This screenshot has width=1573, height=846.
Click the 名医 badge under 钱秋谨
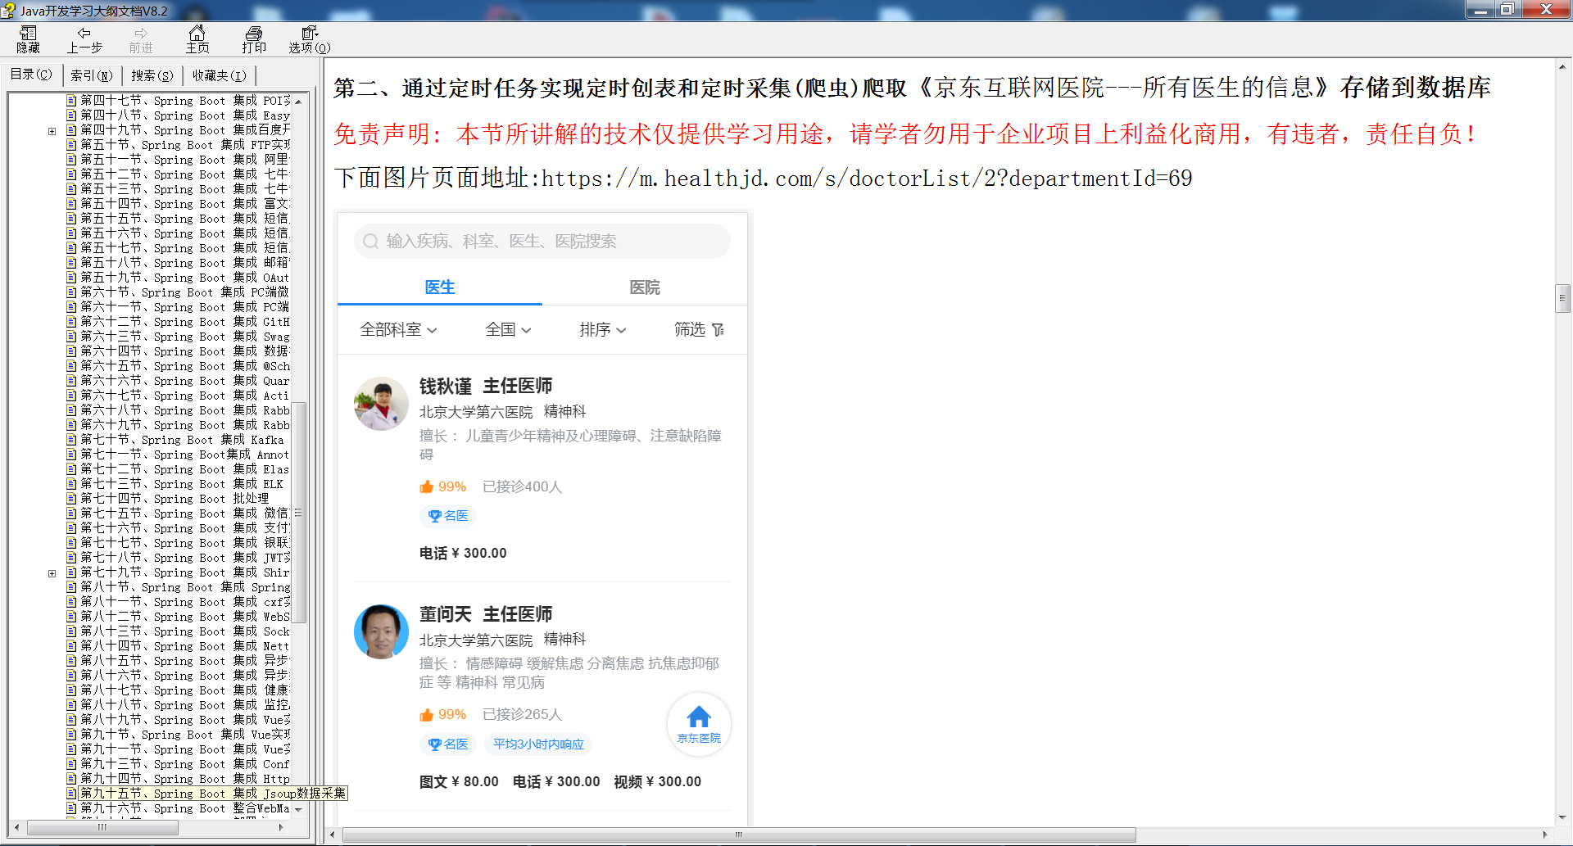448,516
